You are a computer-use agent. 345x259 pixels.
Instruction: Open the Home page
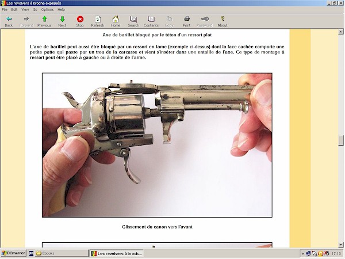click(116, 21)
